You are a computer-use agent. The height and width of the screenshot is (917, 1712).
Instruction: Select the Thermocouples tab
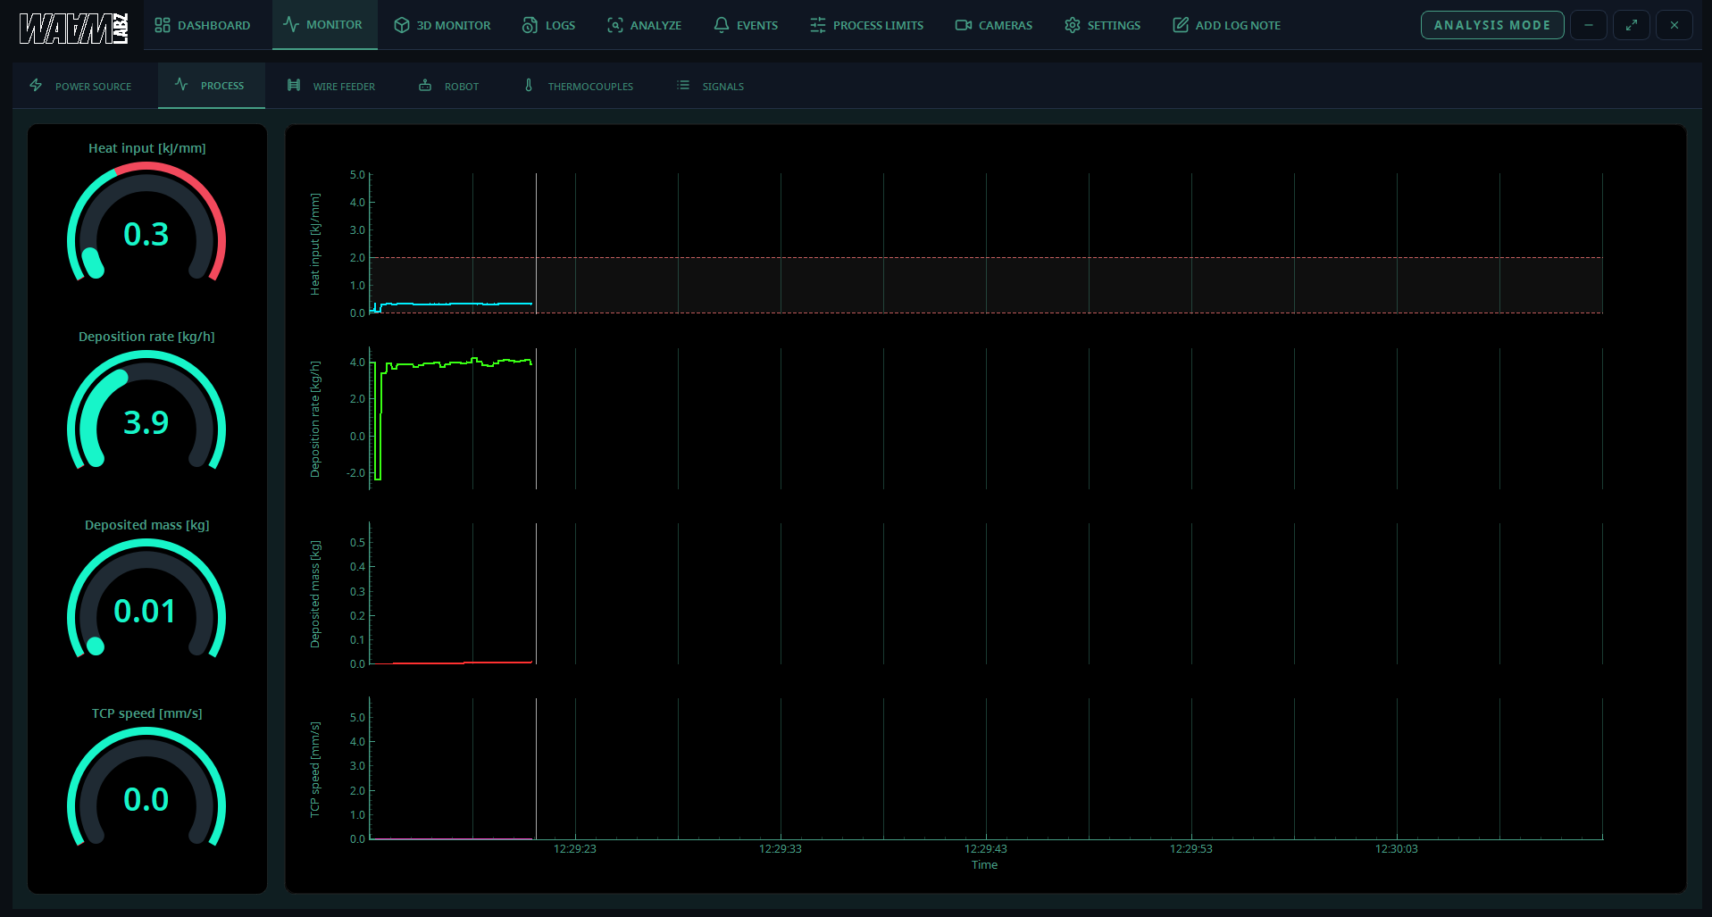(578, 86)
